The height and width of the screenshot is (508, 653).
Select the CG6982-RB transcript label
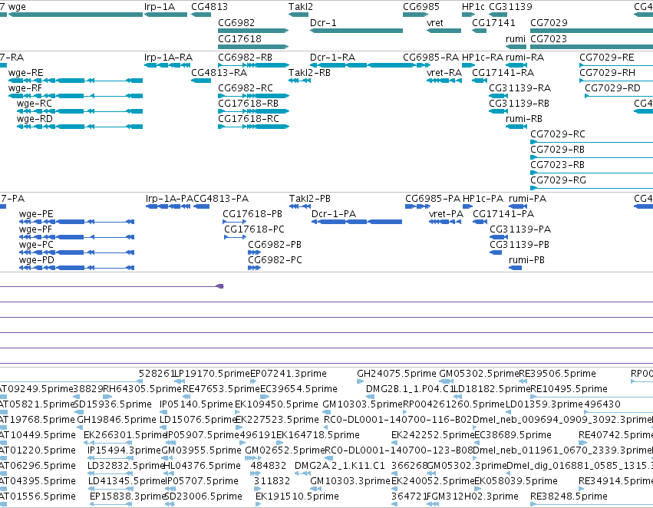pyautogui.click(x=246, y=57)
